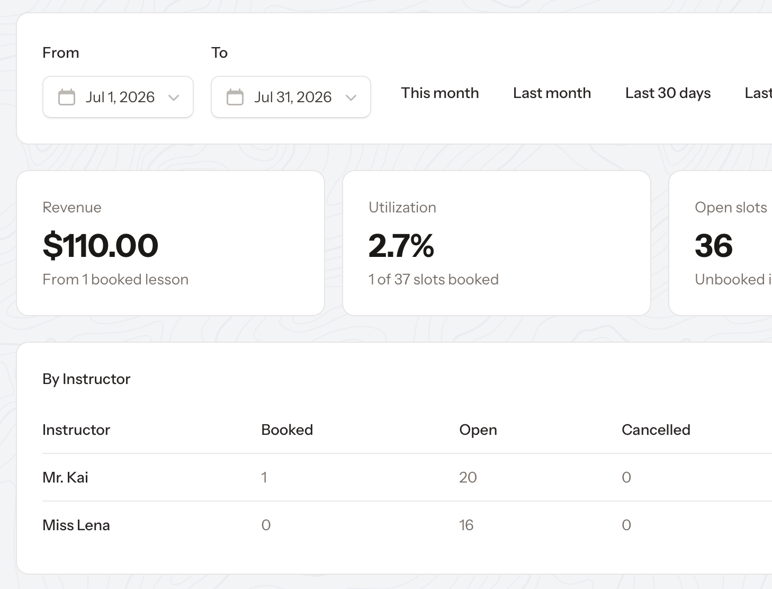
Task: Click the Instructor column header
Action: pyautogui.click(x=76, y=430)
